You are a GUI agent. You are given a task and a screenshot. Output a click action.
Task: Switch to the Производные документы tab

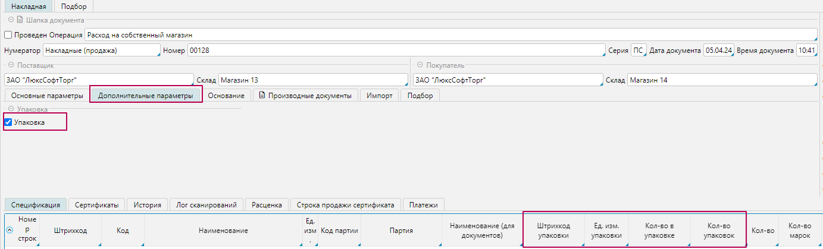[305, 96]
